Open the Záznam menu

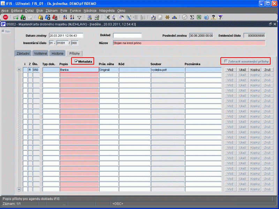click(52, 11)
